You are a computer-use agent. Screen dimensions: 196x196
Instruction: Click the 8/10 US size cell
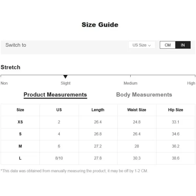click(x=59, y=158)
